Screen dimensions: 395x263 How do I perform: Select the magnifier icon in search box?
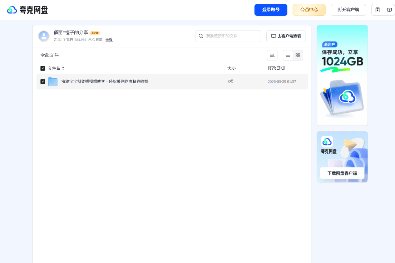pos(201,36)
